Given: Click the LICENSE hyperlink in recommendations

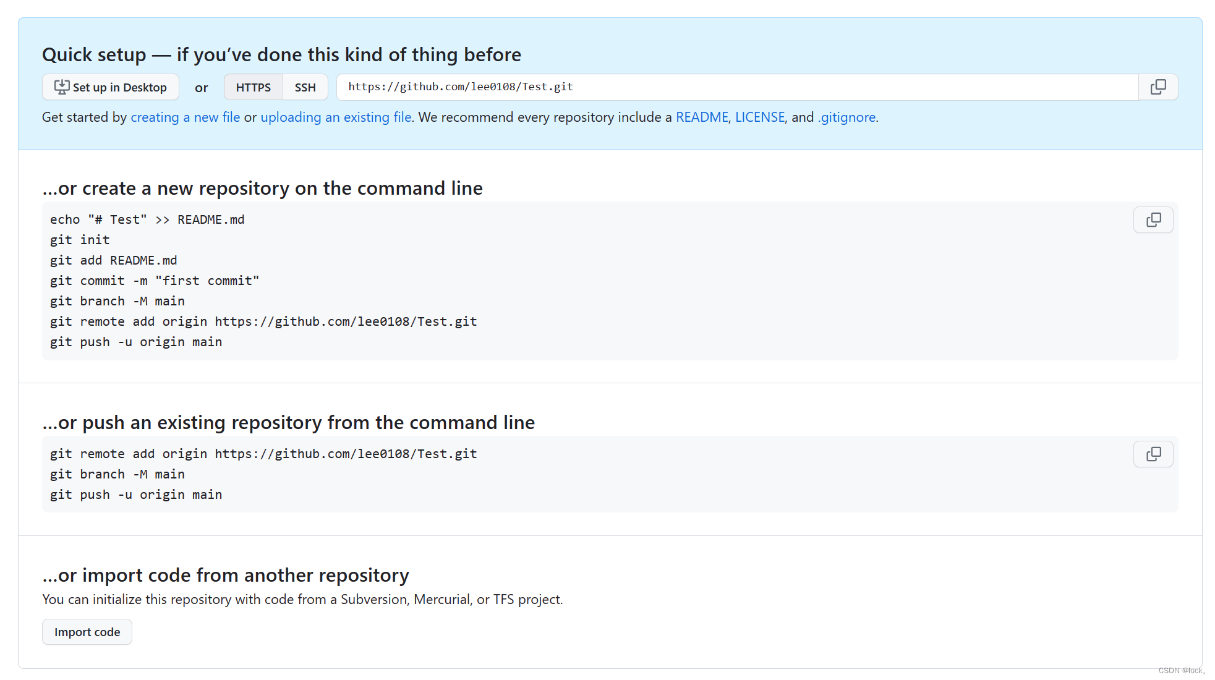Looking at the screenshot, I should click(x=759, y=117).
